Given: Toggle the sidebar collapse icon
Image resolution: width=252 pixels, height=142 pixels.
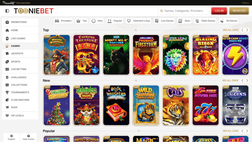Looking at the screenshot, I should [7, 11].
